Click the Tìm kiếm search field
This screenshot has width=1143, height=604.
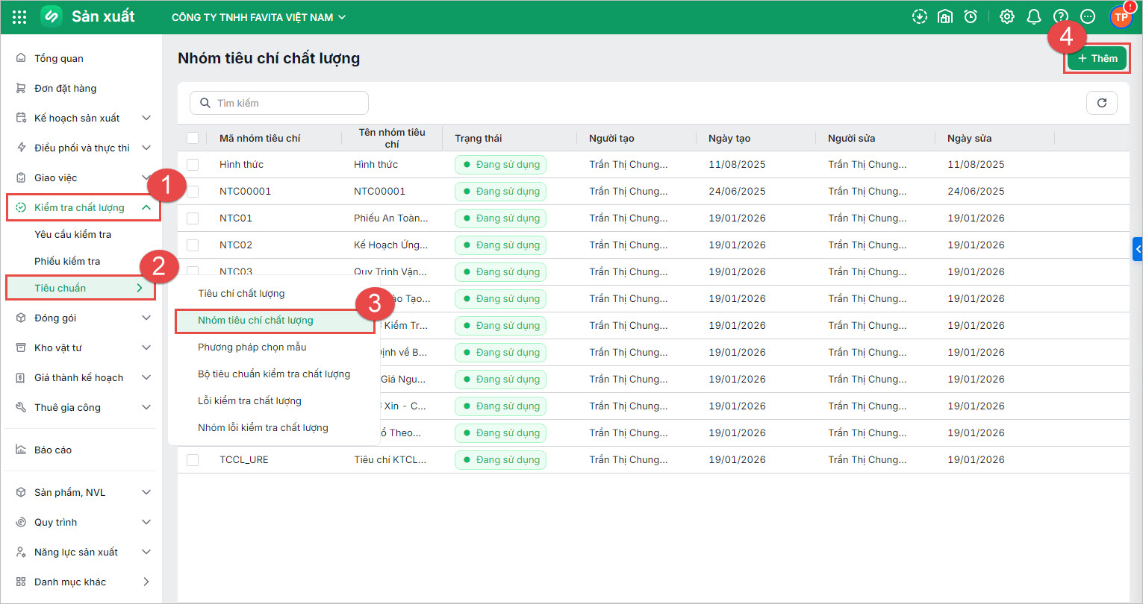[279, 103]
